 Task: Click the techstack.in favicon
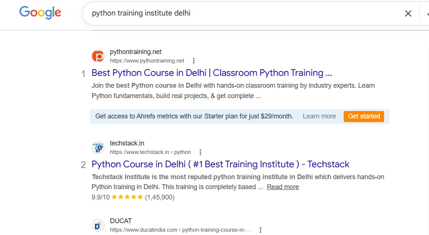pyautogui.click(x=98, y=148)
